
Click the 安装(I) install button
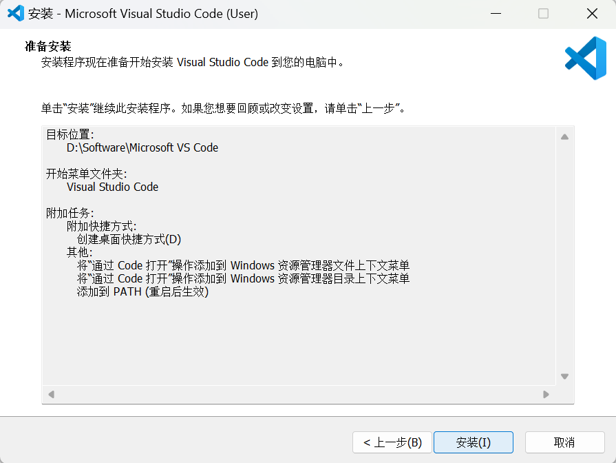pyautogui.click(x=473, y=442)
